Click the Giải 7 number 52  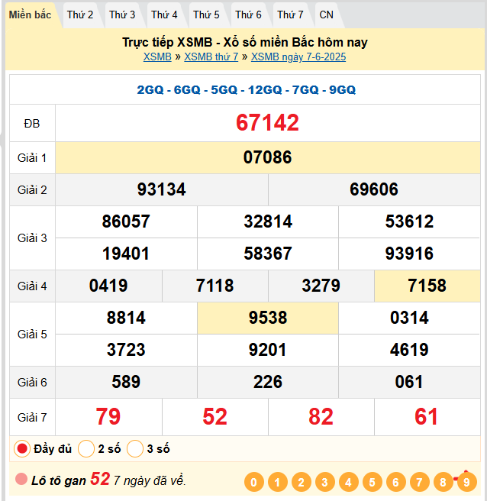pos(215,417)
